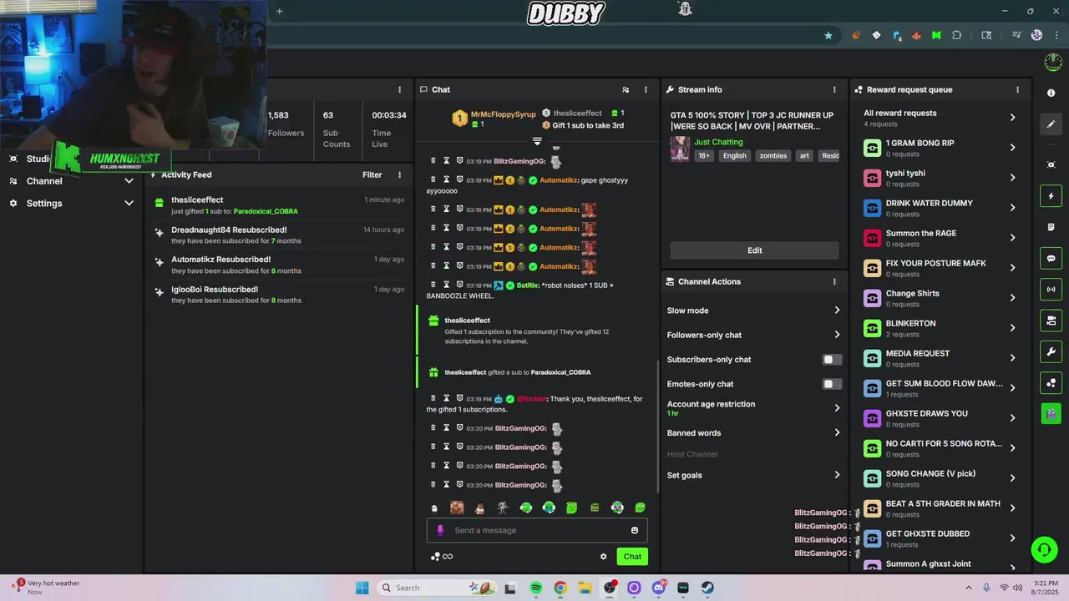Click the green Chat send button
This screenshot has width=1069, height=601.
click(x=632, y=557)
